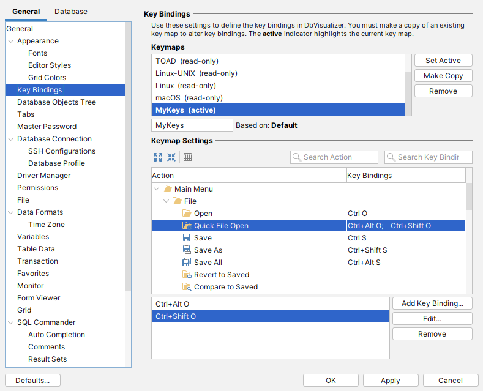
Task: Open the Driver Manager settings item
Action: pyautogui.click(x=43, y=176)
